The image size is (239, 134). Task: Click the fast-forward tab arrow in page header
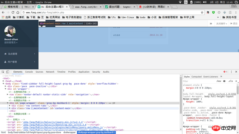pos(211,24)
